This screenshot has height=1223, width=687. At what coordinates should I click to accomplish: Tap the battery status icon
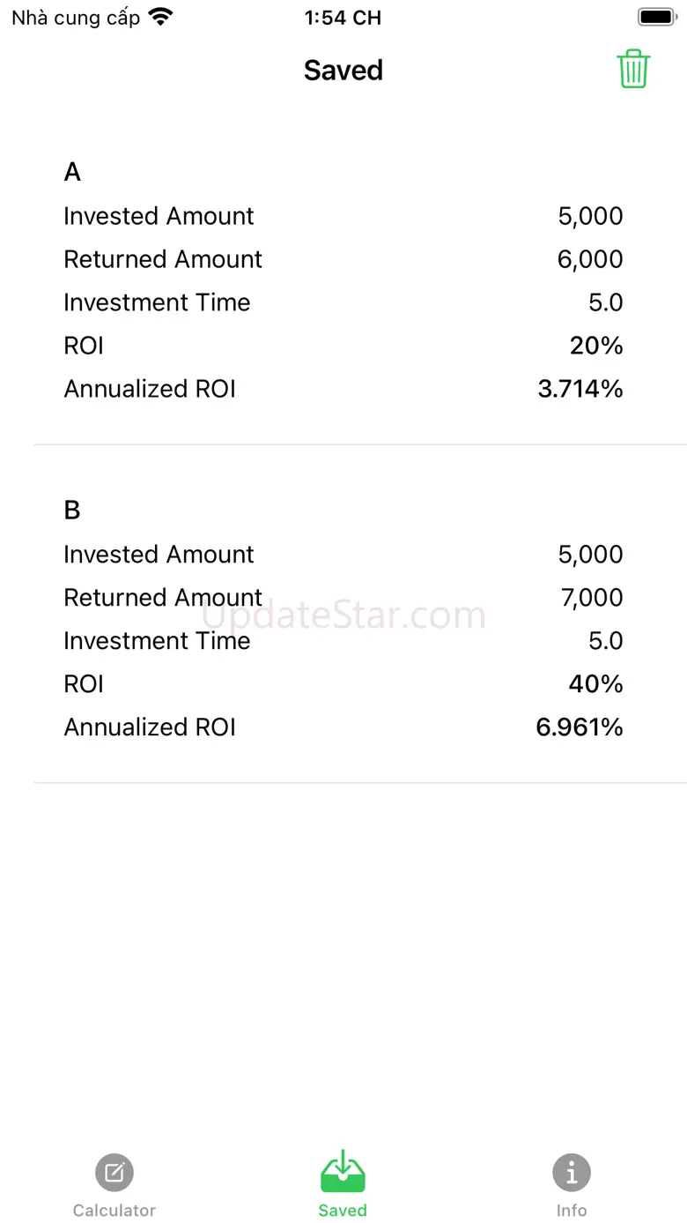coord(656,17)
